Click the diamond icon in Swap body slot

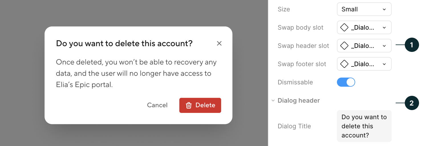[x=344, y=28]
